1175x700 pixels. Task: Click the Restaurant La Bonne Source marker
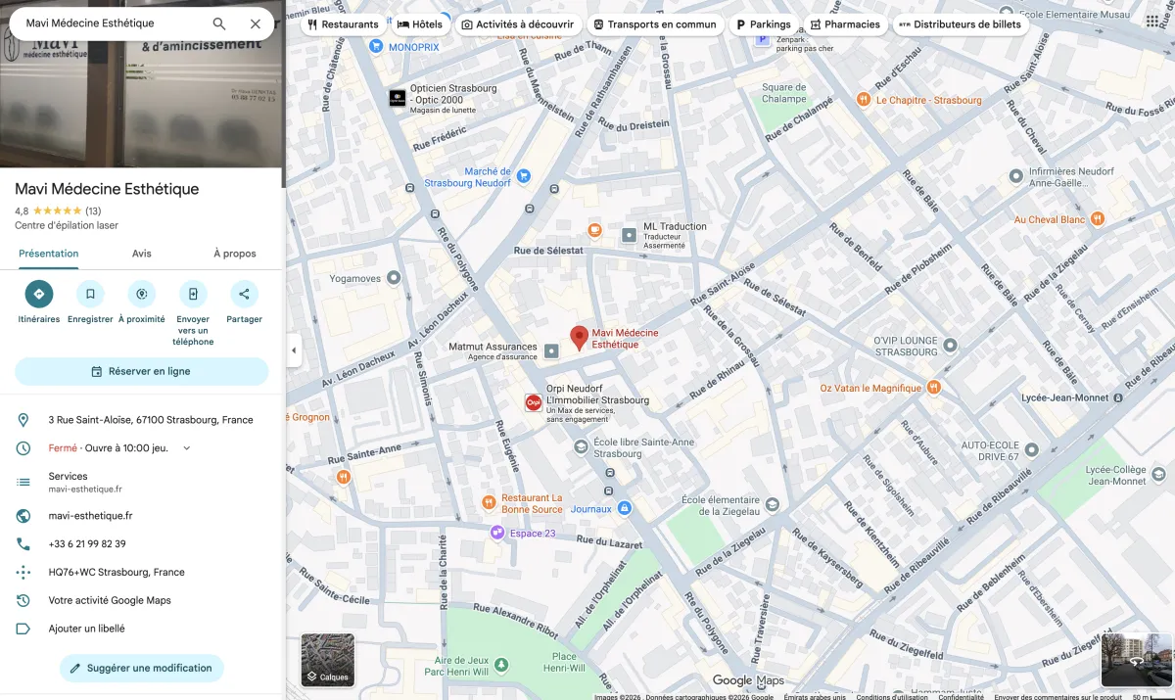[x=489, y=502]
